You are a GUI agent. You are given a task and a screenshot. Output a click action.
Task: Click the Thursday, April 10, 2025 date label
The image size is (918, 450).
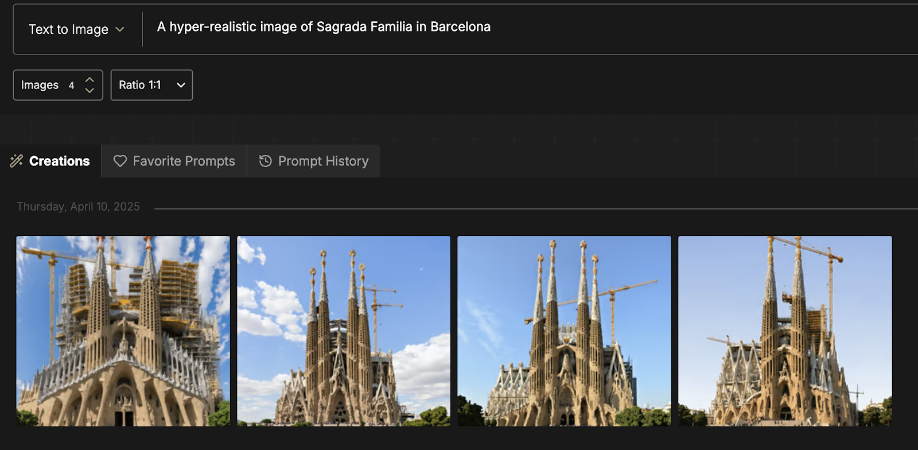(x=77, y=207)
